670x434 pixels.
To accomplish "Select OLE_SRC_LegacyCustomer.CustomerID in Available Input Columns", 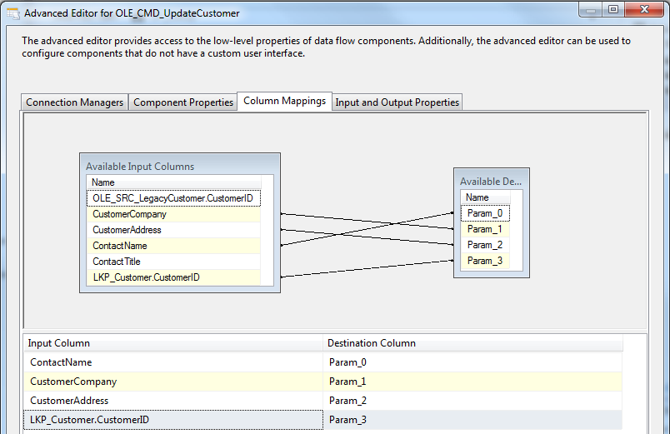I will (173, 198).
